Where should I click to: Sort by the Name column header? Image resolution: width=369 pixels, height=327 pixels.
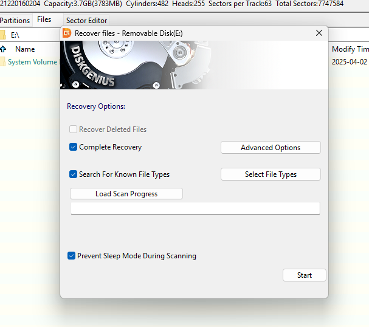click(x=25, y=49)
